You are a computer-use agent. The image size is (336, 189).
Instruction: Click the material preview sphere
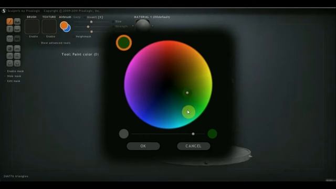point(143,24)
